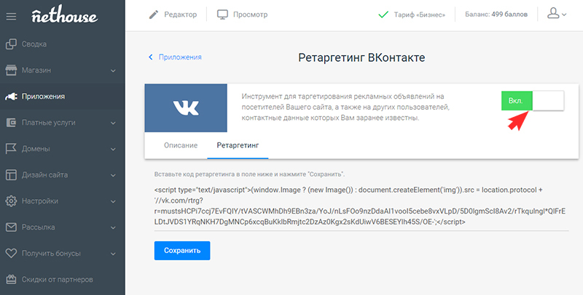Click the Сохранить button
The height and width of the screenshot is (295, 583).
pyautogui.click(x=182, y=251)
